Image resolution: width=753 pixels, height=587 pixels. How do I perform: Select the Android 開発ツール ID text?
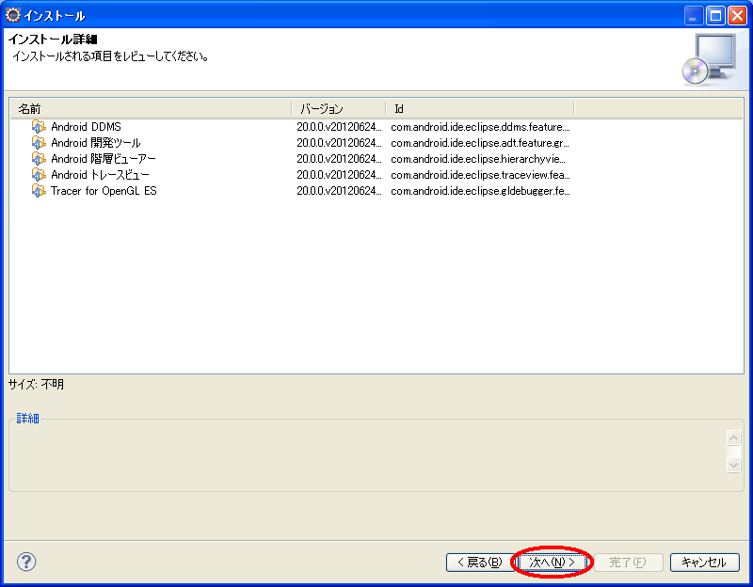[480, 143]
